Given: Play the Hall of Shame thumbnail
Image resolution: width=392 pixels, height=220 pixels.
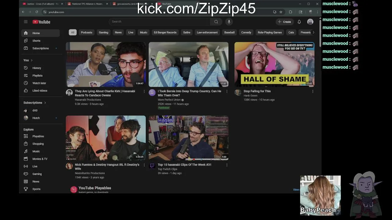Looking at the screenshot, I should pyautogui.click(x=274, y=64).
